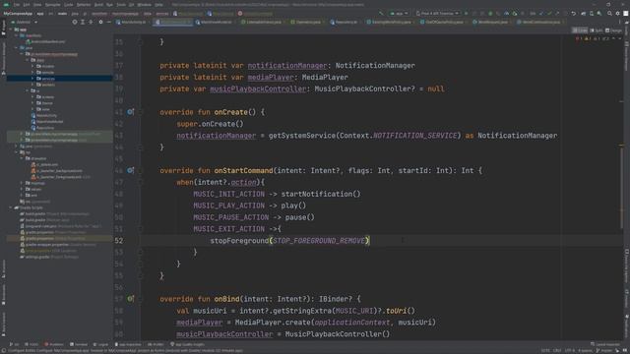Open the Problems tool window button
This screenshot has height=354, width=630.
click(54, 344)
